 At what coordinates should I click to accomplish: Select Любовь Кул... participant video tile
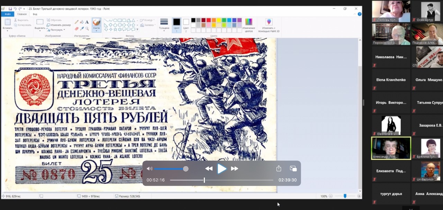click(391, 11)
